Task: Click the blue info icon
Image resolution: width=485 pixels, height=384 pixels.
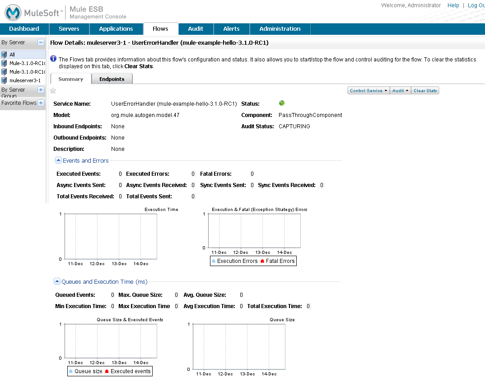Action: click(53, 59)
